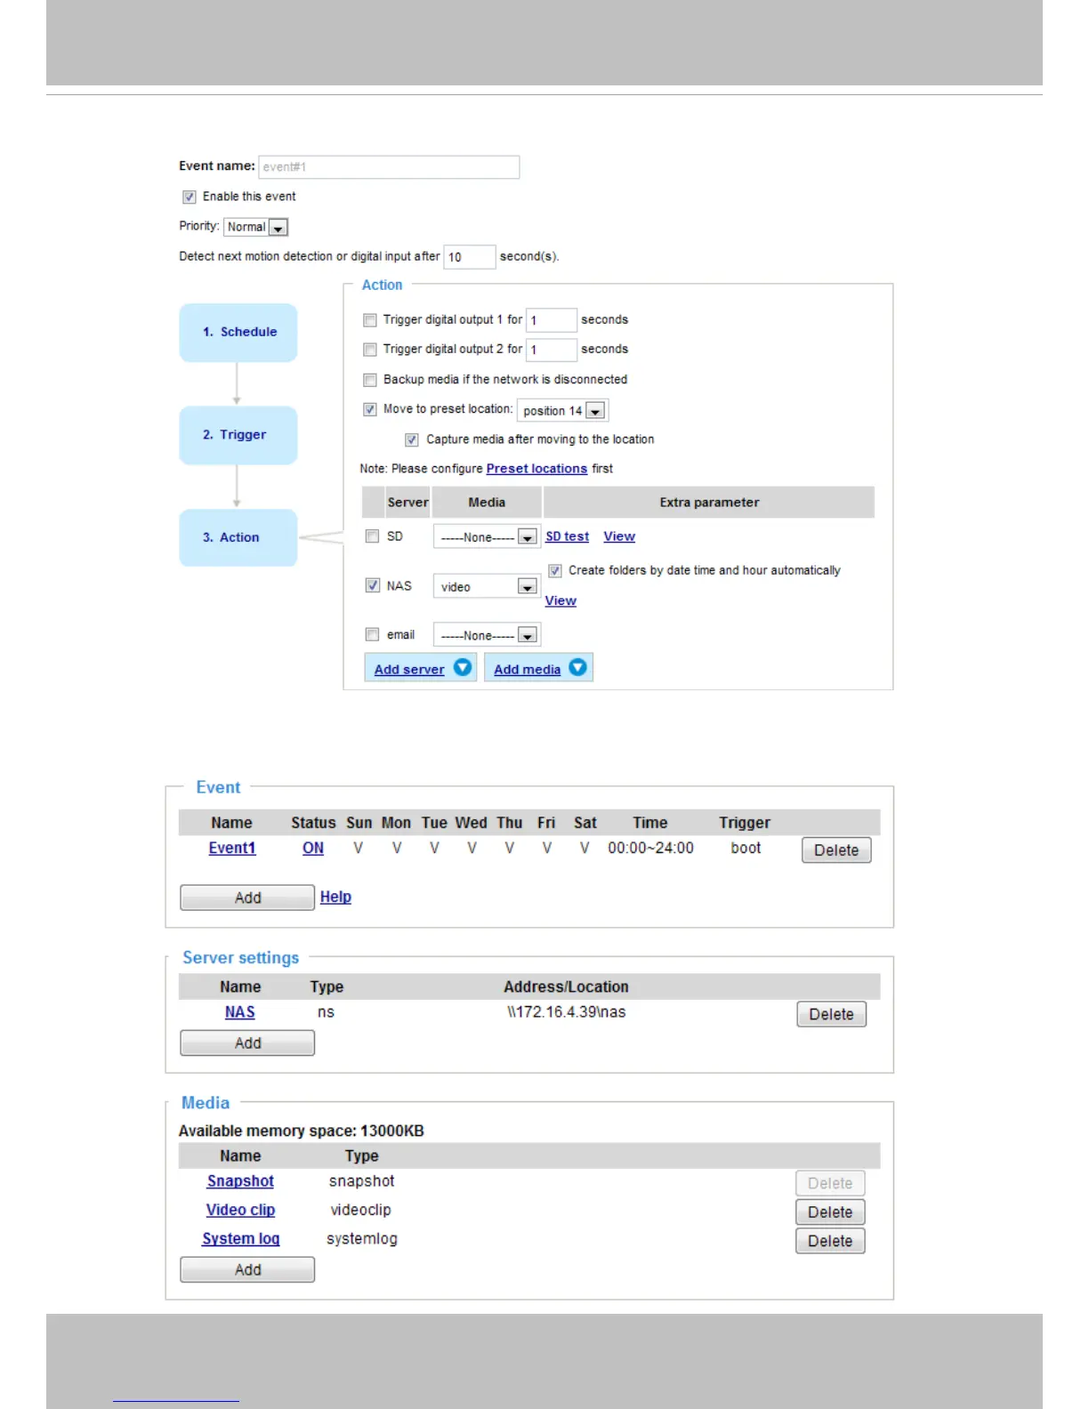Open the Priority Normal dropdown
The height and width of the screenshot is (1409, 1089).
[256, 228]
